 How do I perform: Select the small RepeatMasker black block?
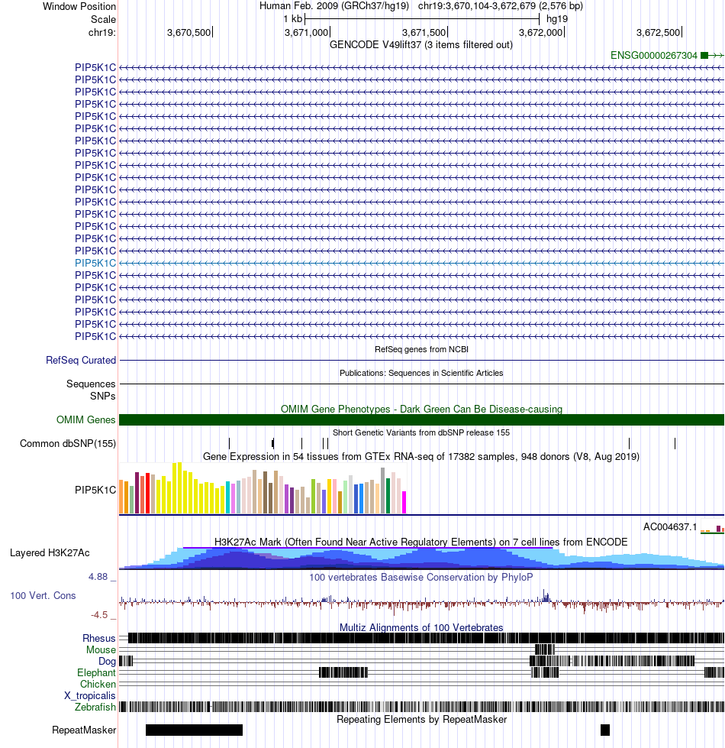tap(605, 730)
